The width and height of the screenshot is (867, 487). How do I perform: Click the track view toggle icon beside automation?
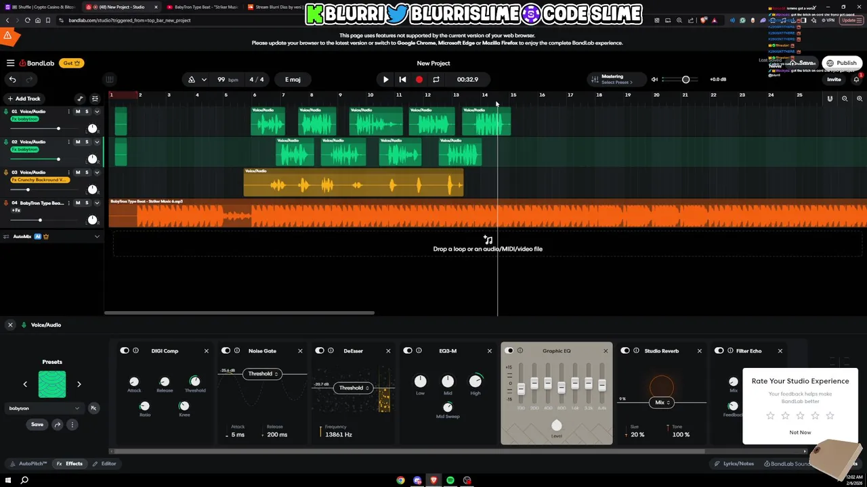[x=95, y=99]
